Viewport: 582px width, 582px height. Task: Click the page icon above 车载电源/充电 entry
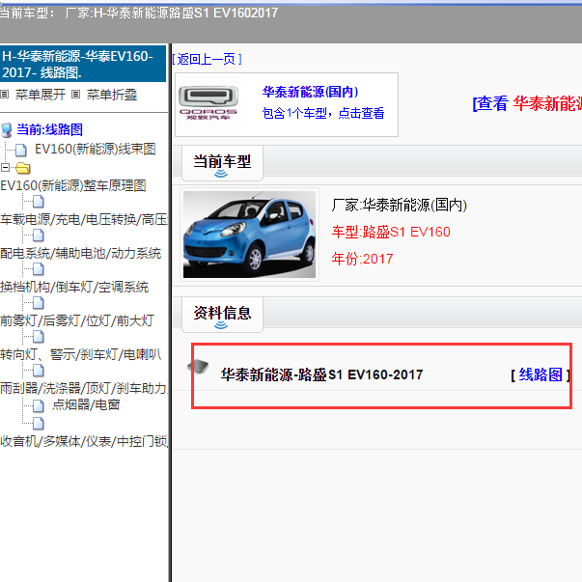click(39, 202)
